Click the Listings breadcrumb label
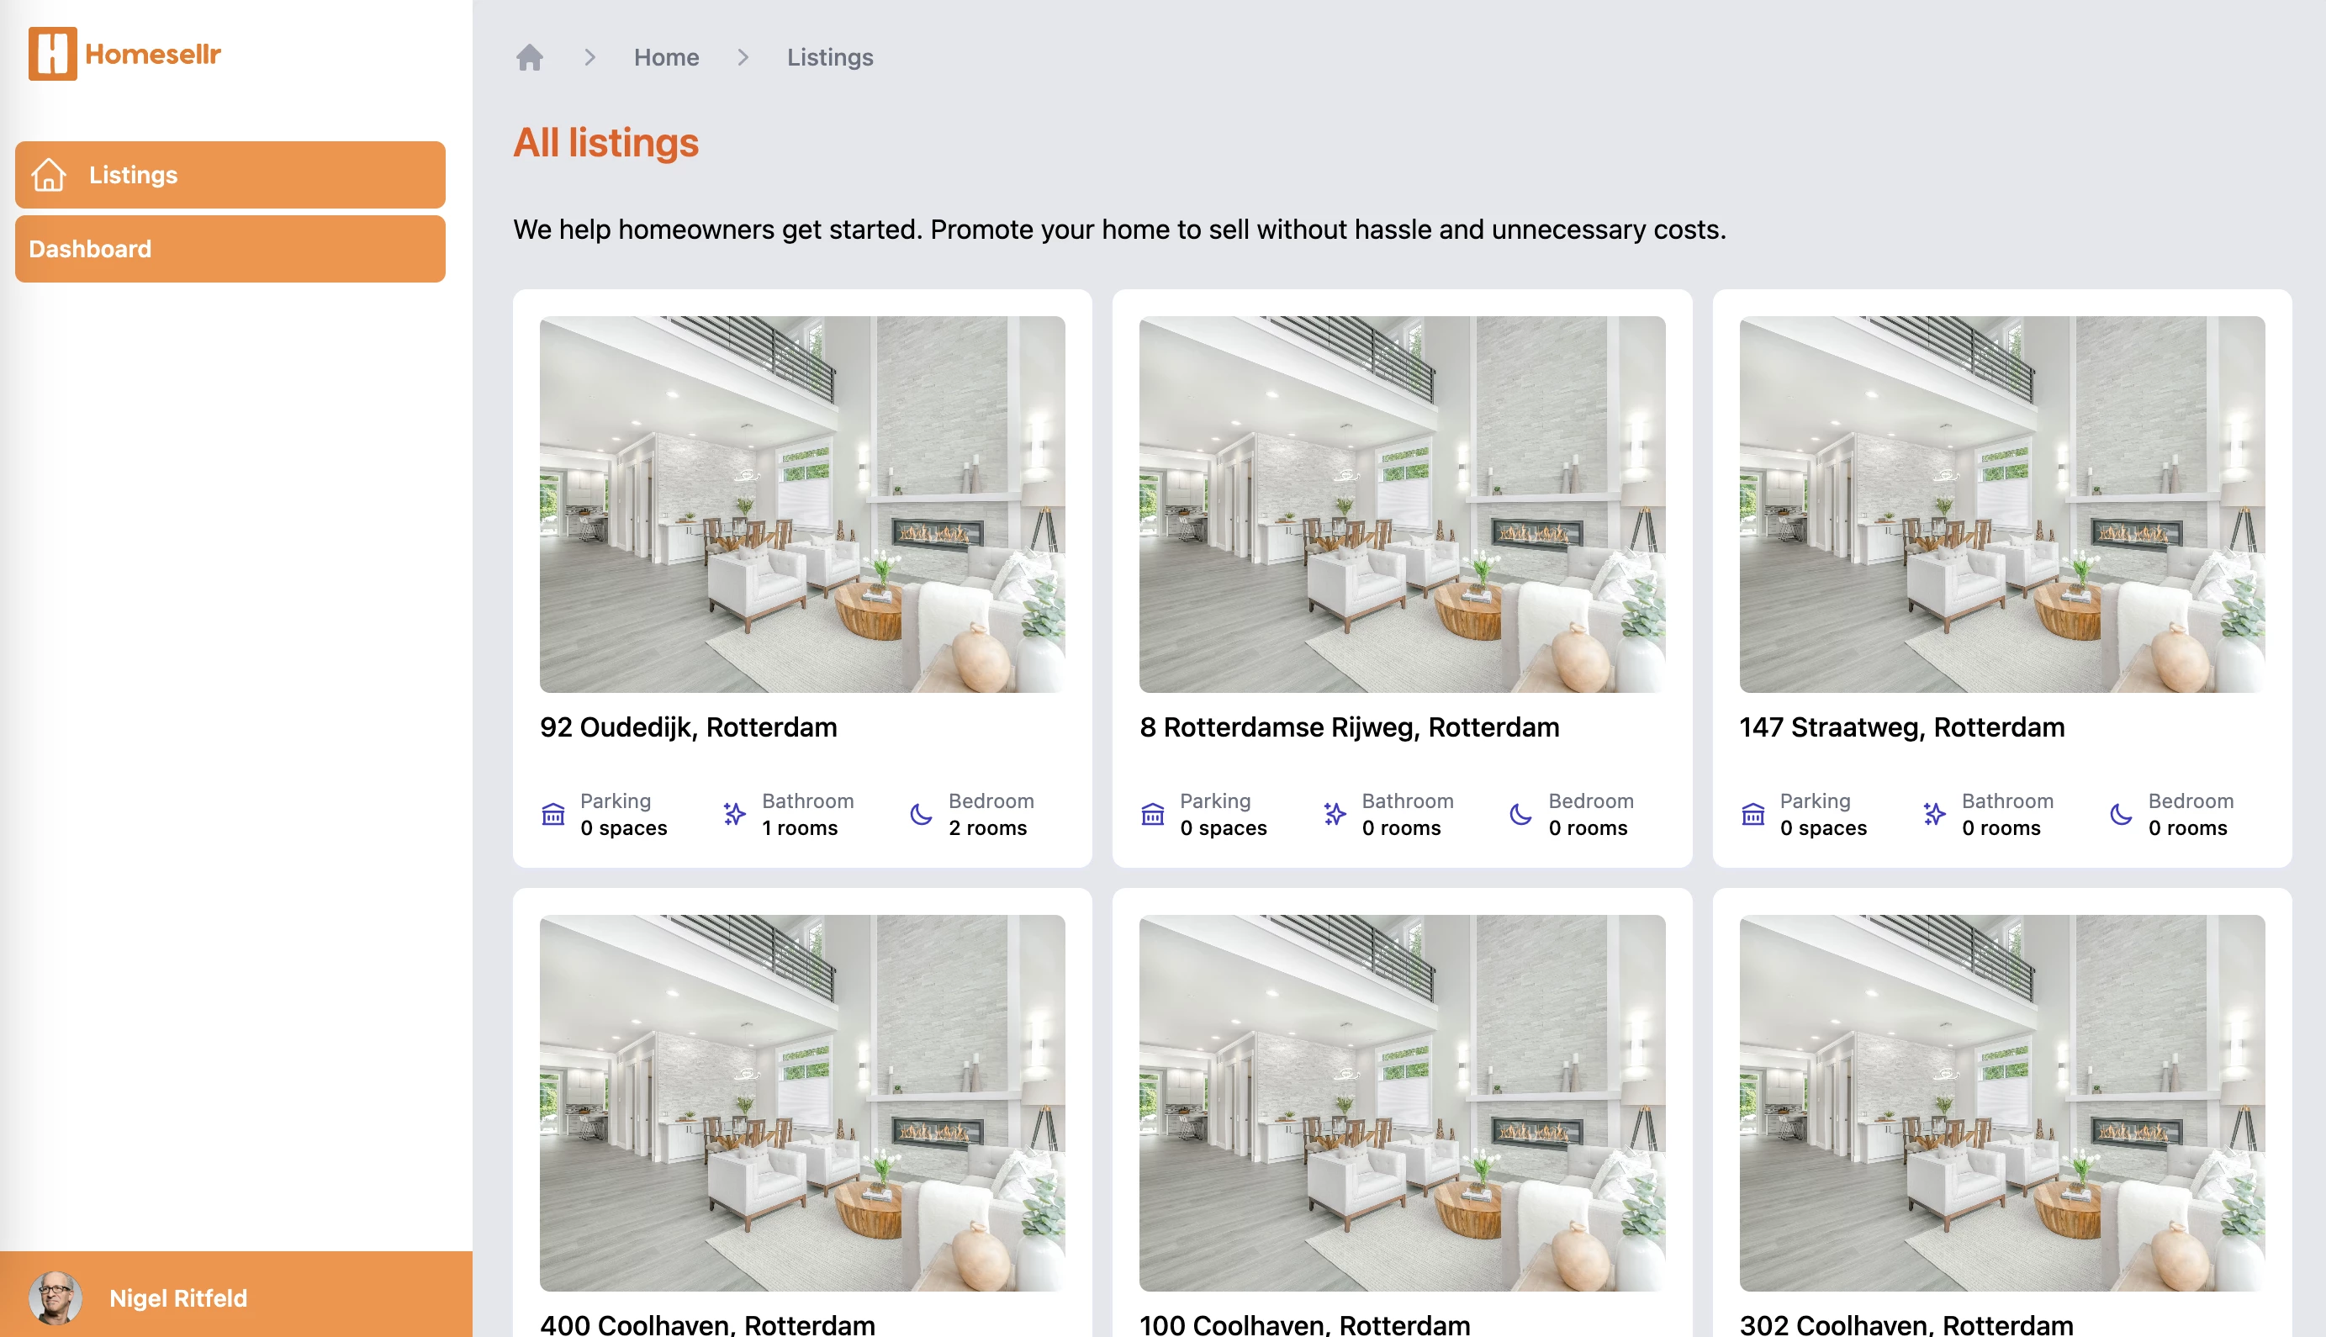 [x=828, y=57]
